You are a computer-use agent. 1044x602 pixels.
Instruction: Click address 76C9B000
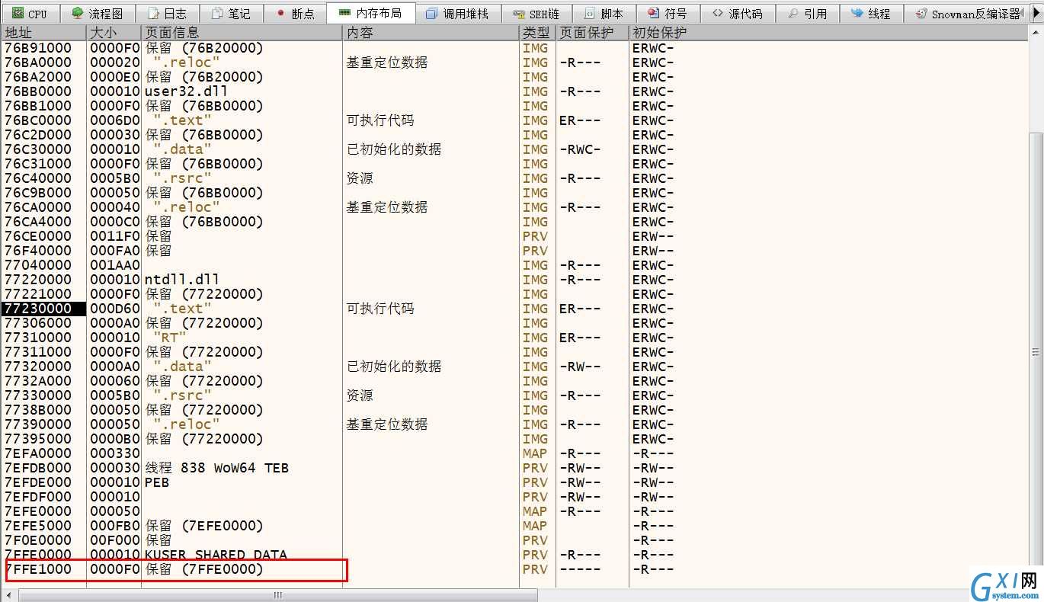coord(38,193)
